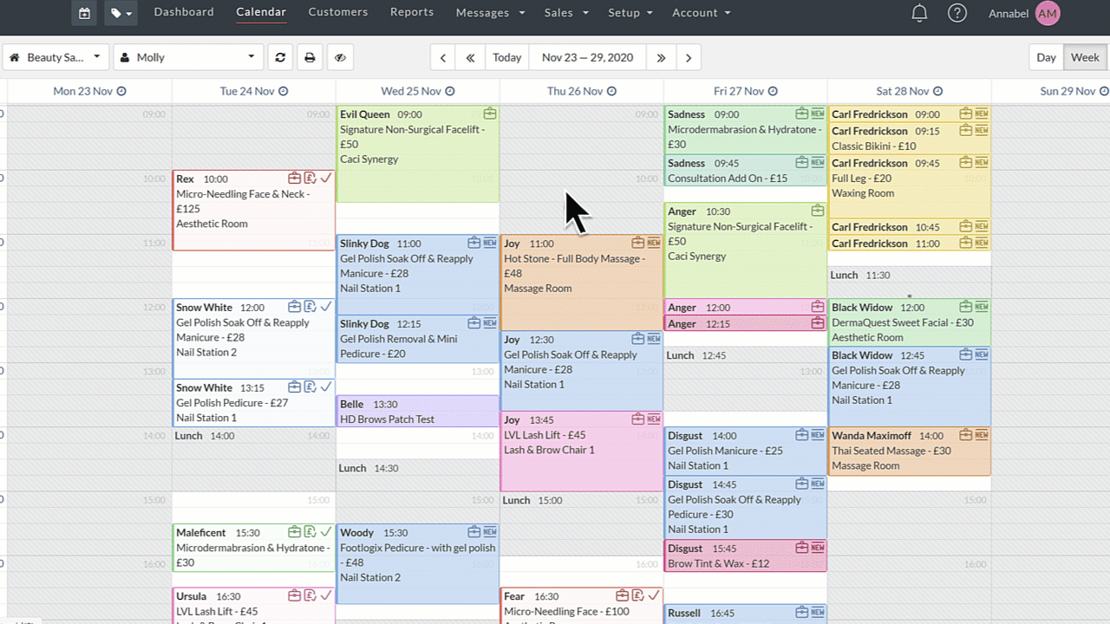Click the briefcase icon on Wanda Maximoff appointment
The width and height of the screenshot is (1110, 624).
966,436
